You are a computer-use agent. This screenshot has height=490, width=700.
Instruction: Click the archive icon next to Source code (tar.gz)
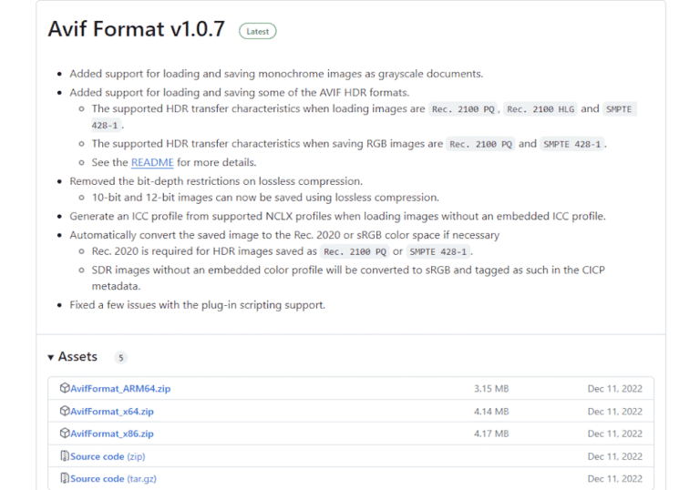(x=65, y=478)
